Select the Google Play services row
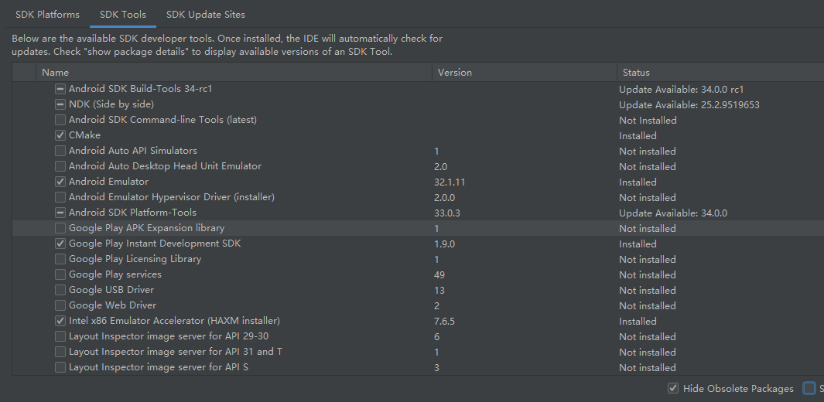Viewport: 824px width, 402px height. (x=115, y=274)
